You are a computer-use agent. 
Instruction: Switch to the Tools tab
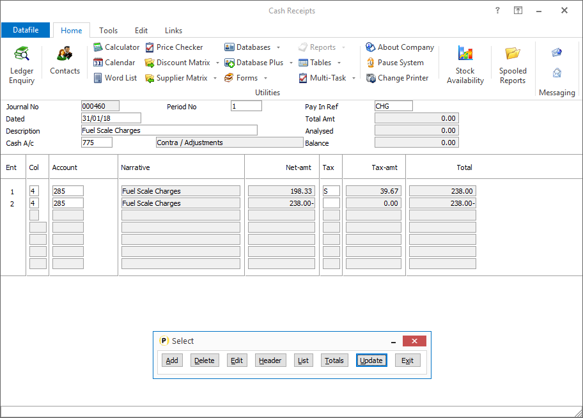108,31
